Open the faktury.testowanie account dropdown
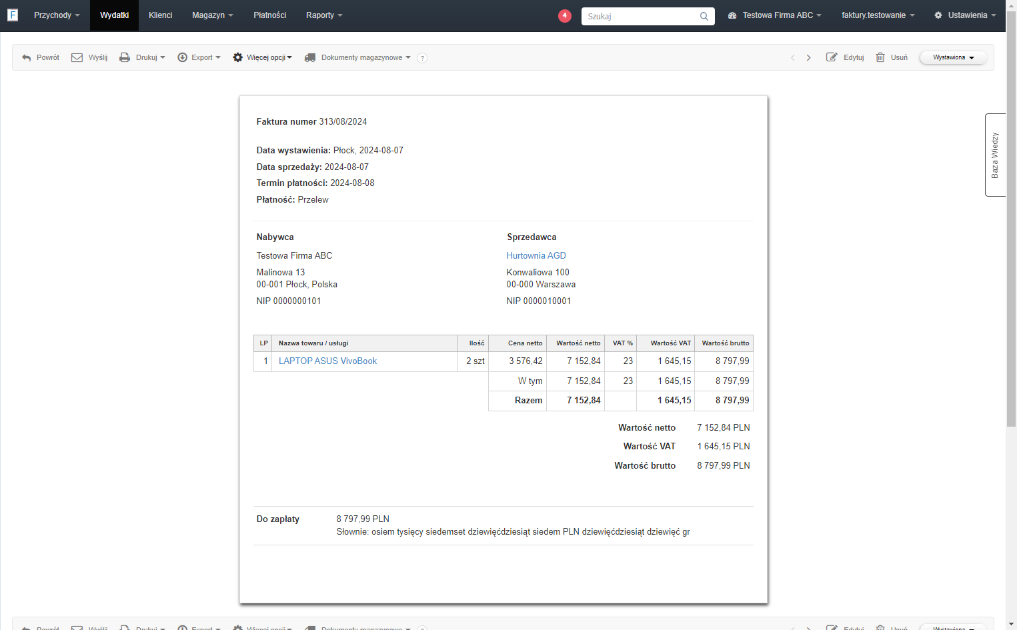The height and width of the screenshot is (630, 1017). coord(878,15)
